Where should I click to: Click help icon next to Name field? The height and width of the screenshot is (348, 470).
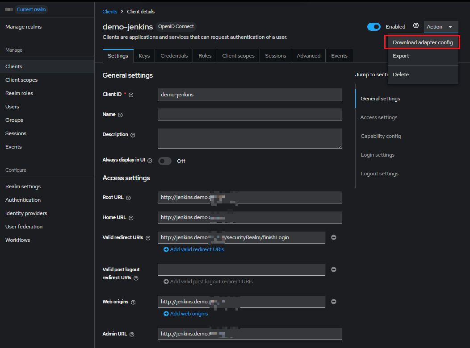coord(120,115)
